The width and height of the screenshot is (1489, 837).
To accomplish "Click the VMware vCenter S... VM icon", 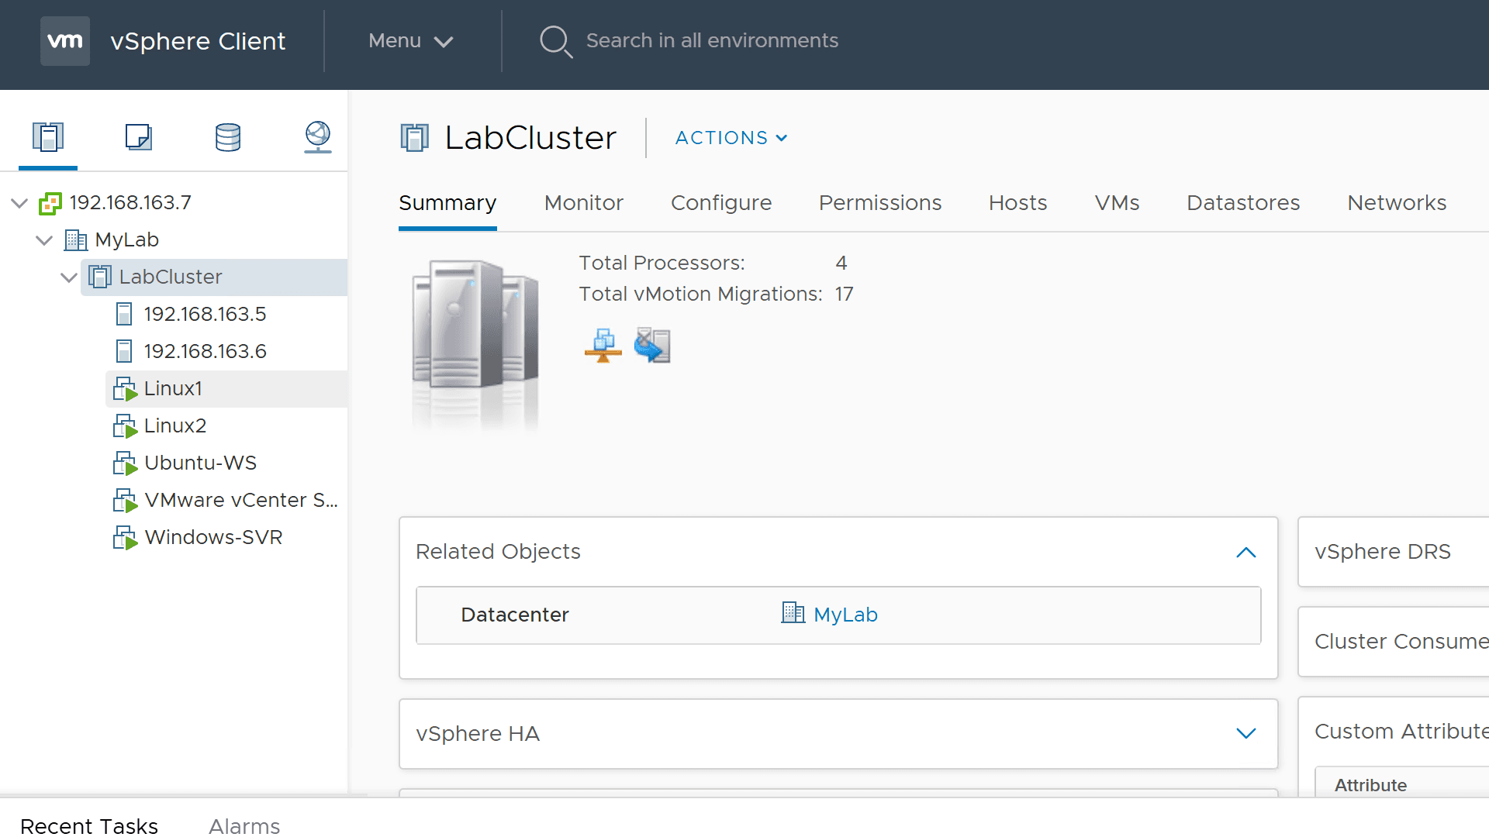I will tap(125, 501).
